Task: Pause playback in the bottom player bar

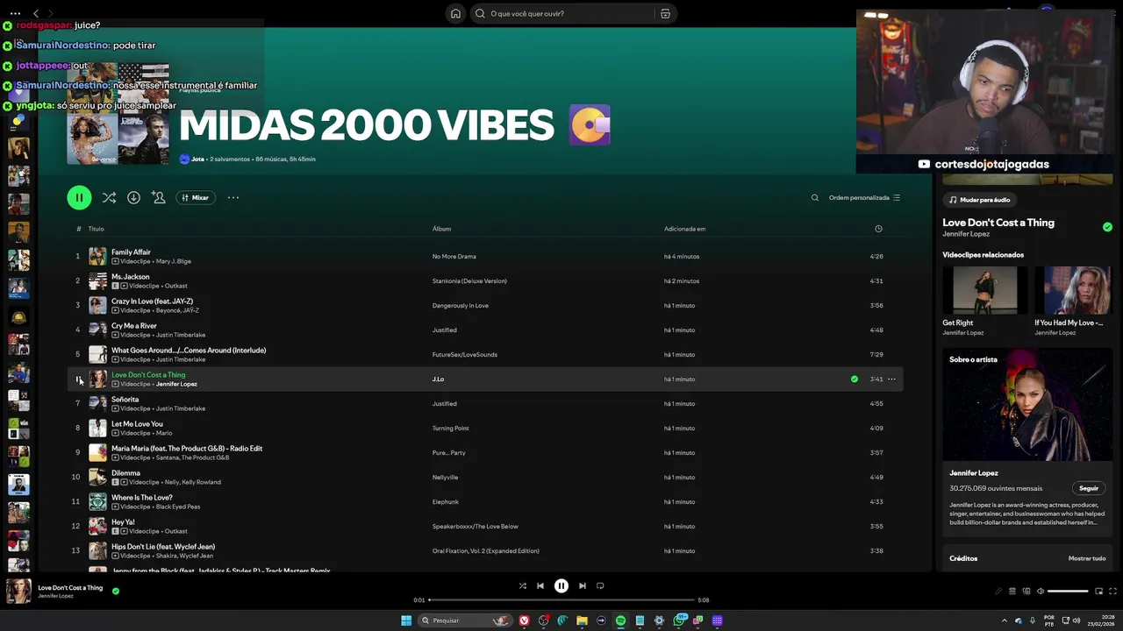Action: point(561,586)
